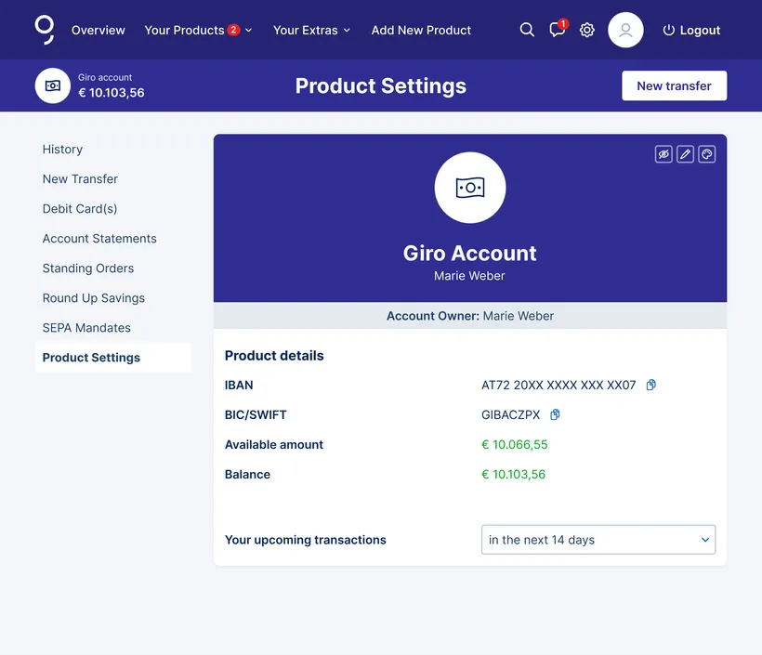Image resolution: width=762 pixels, height=655 pixels.
Task: Click the edit pencil icon on card
Action: click(685, 154)
